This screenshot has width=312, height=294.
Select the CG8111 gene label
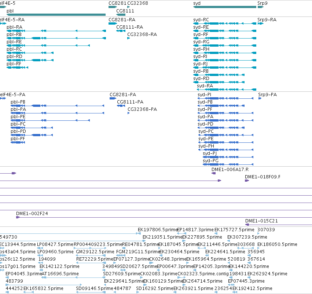click(x=125, y=11)
